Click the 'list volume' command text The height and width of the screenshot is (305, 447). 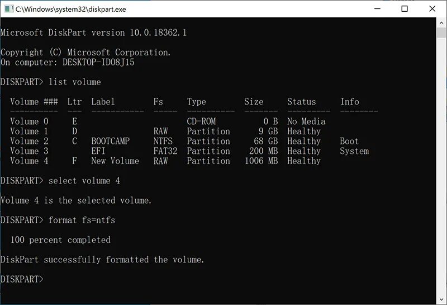click(75, 82)
